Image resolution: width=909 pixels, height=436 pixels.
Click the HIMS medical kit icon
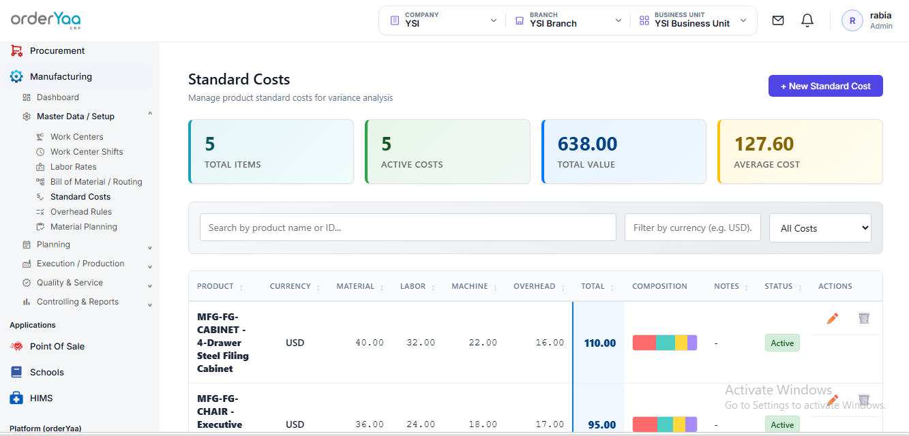[16, 398]
